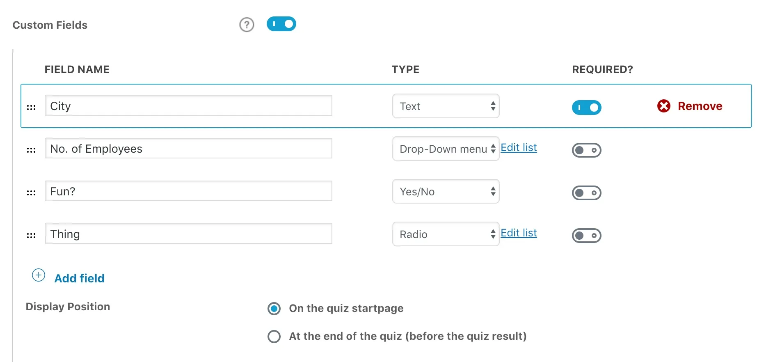Disable the Custom Fields feature toggle
773x362 pixels.
[x=281, y=24]
